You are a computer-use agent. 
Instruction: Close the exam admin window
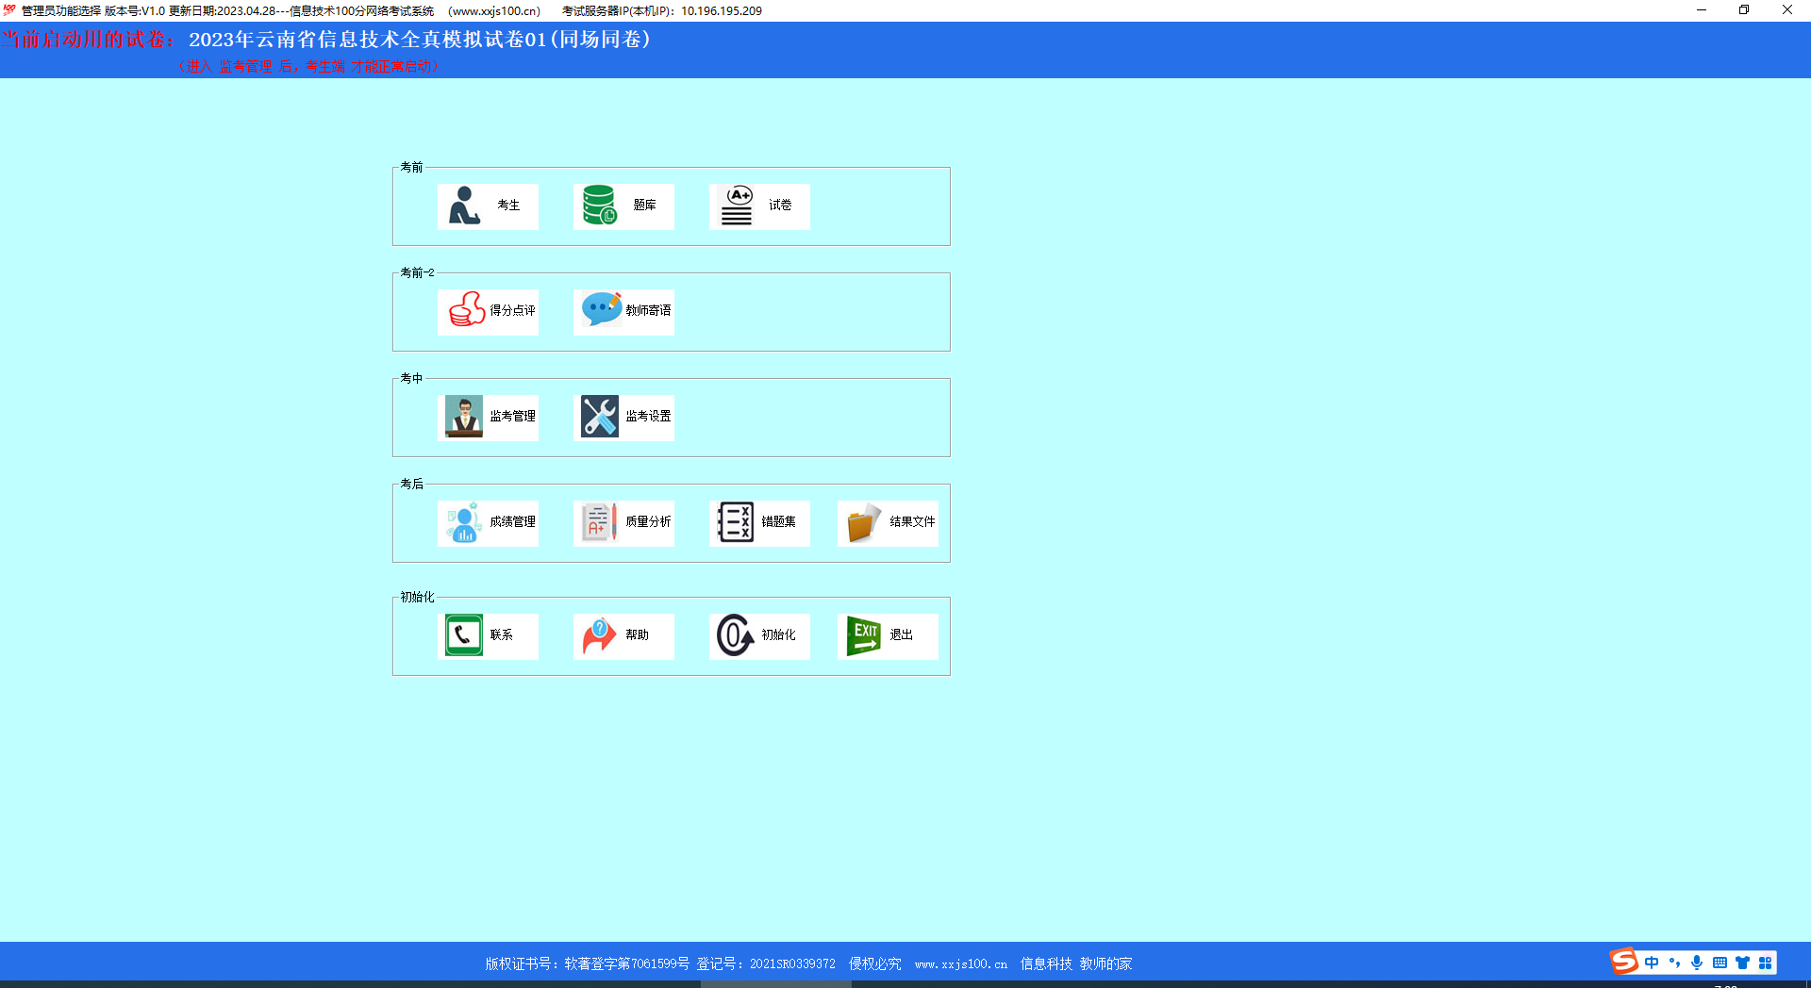[1787, 10]
